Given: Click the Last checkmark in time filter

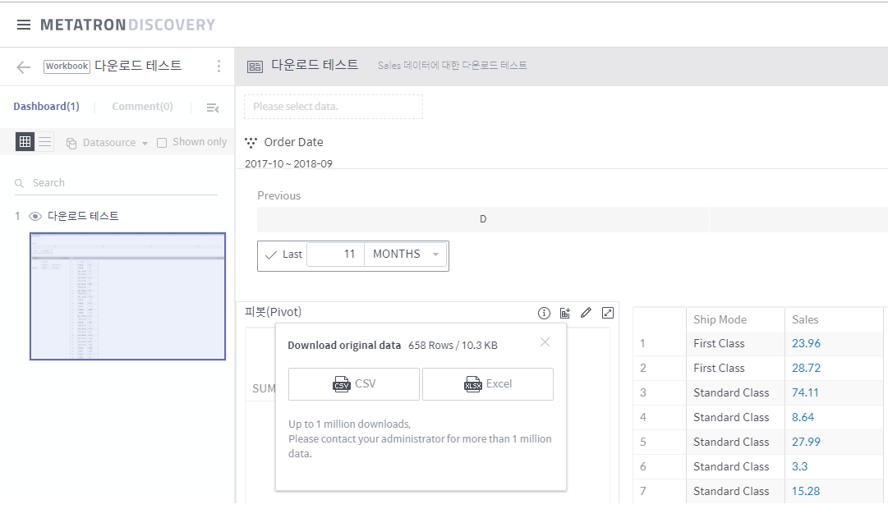Looking at the screenshot, I should [x=270, y=254].
